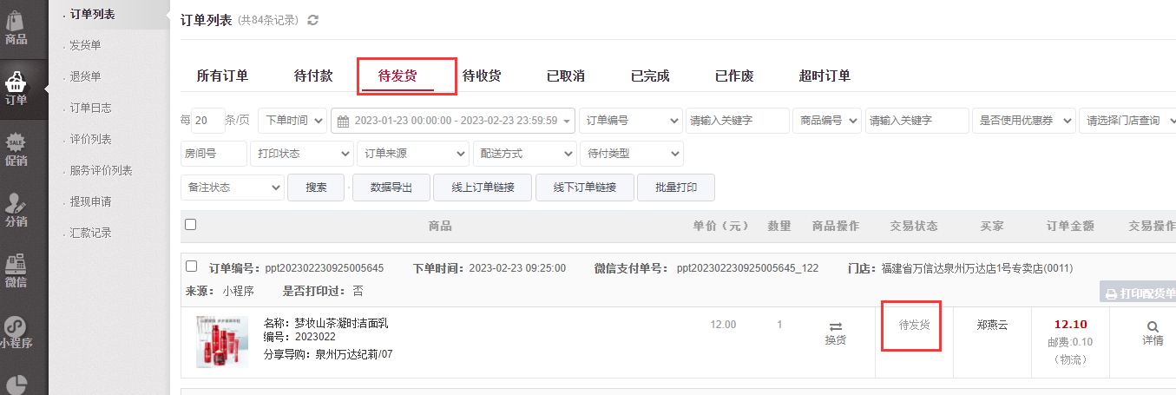Expand the 下单时间 dropdown
1176x395 pixels.
(292, 121)
